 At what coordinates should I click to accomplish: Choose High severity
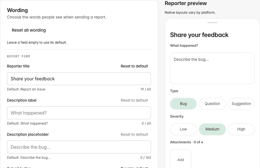click(x=241, y=129)
